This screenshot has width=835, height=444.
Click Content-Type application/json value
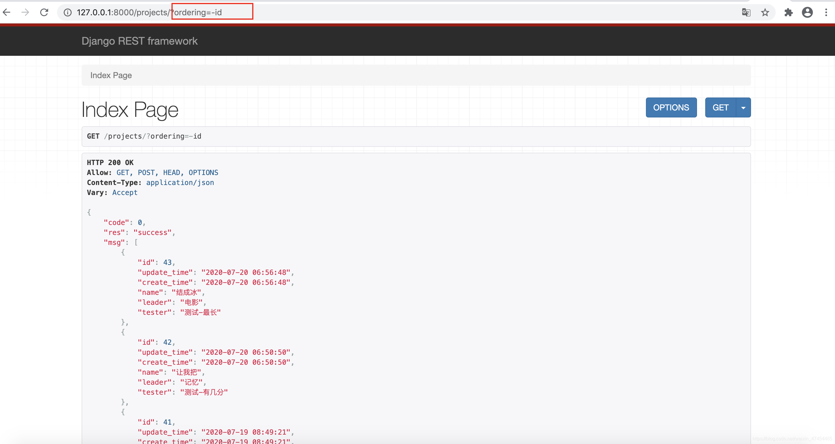[x=180, y=182]
